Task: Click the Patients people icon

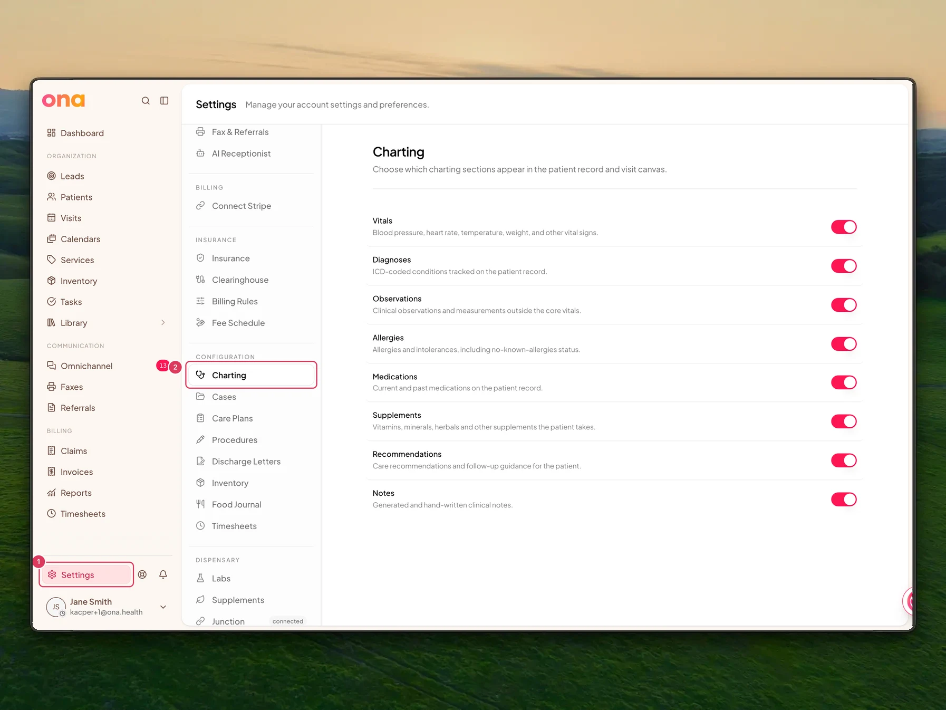Action: pos(51,197)
